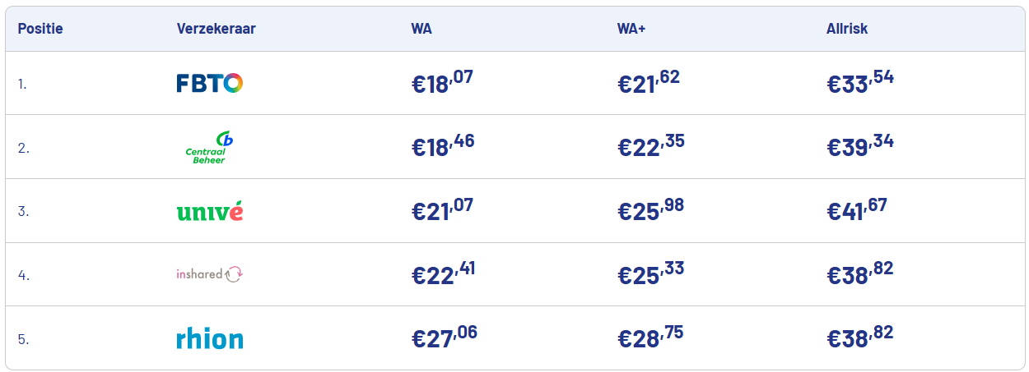Select FBTO Allrisk price €33,54
The height and width of the screenshot is (372, 1029).
pyautogui.click(x=860, y=82)
